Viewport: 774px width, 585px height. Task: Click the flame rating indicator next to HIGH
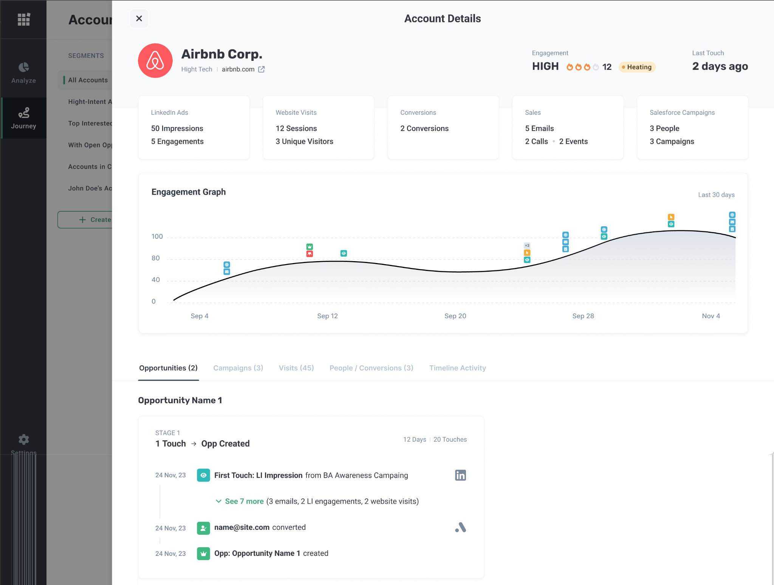pos(582,67)
